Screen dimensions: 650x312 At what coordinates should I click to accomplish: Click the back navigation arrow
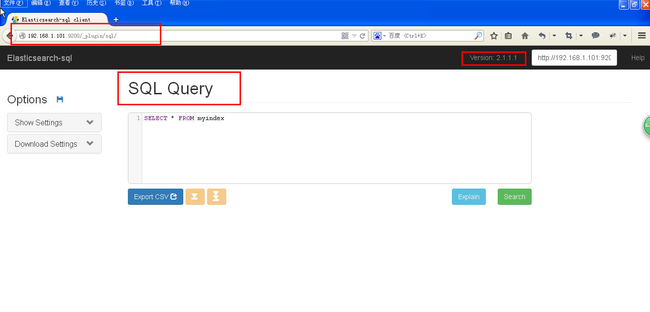9,36
